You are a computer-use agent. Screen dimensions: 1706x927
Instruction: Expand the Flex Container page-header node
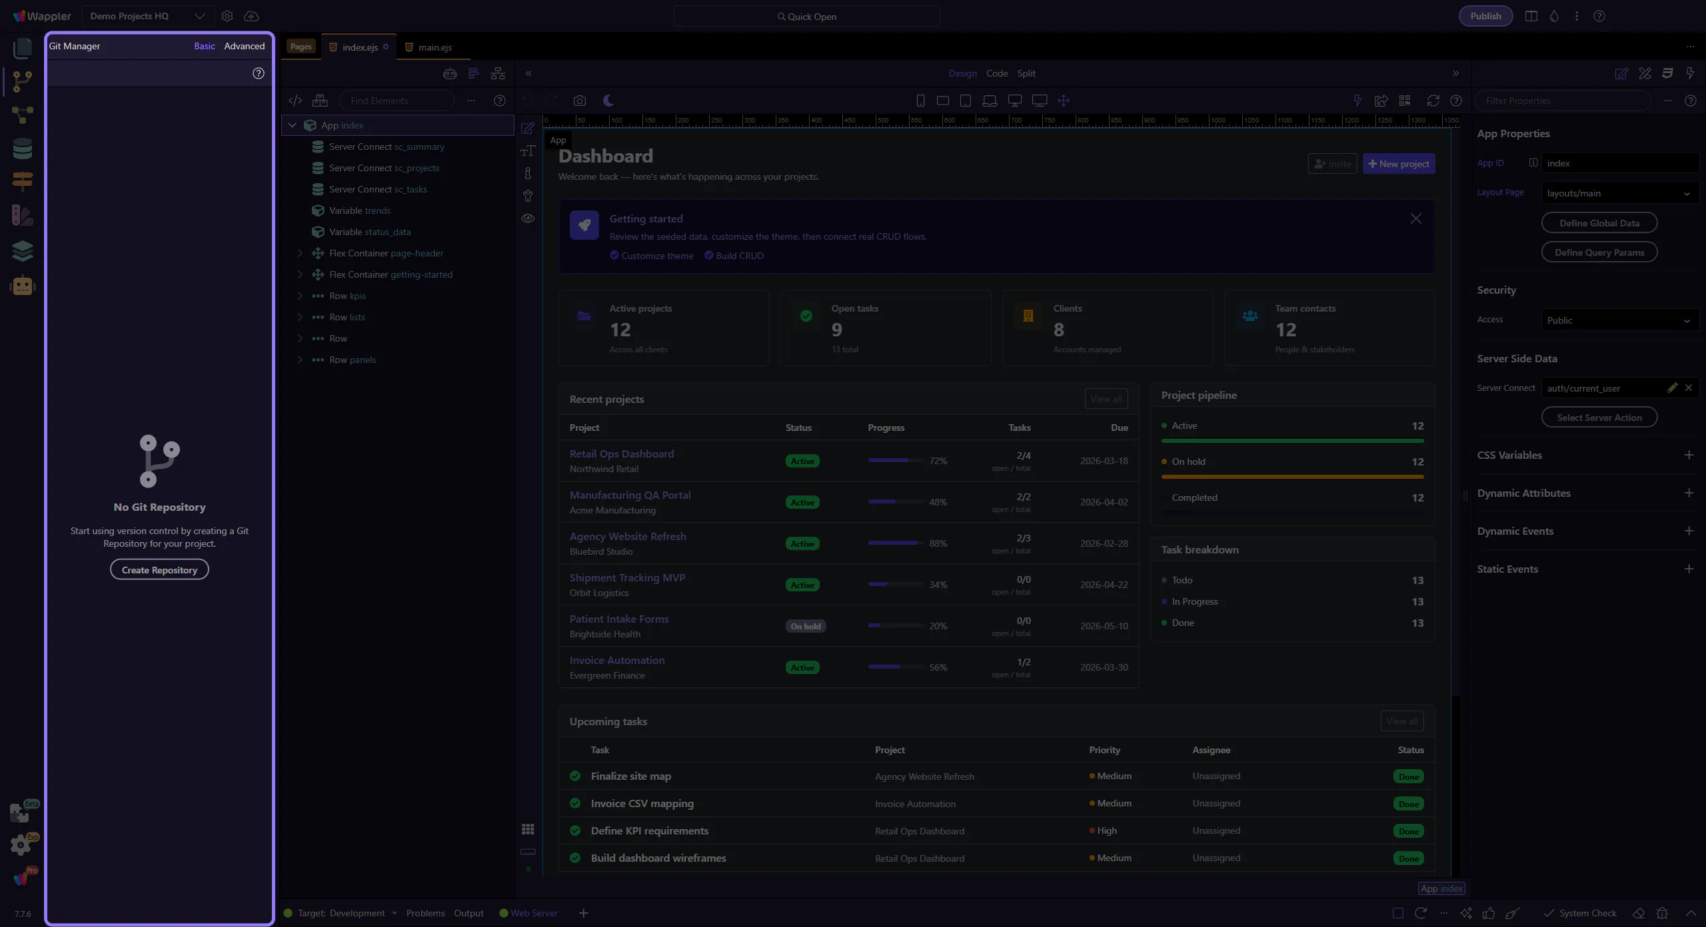click(300, 253)
